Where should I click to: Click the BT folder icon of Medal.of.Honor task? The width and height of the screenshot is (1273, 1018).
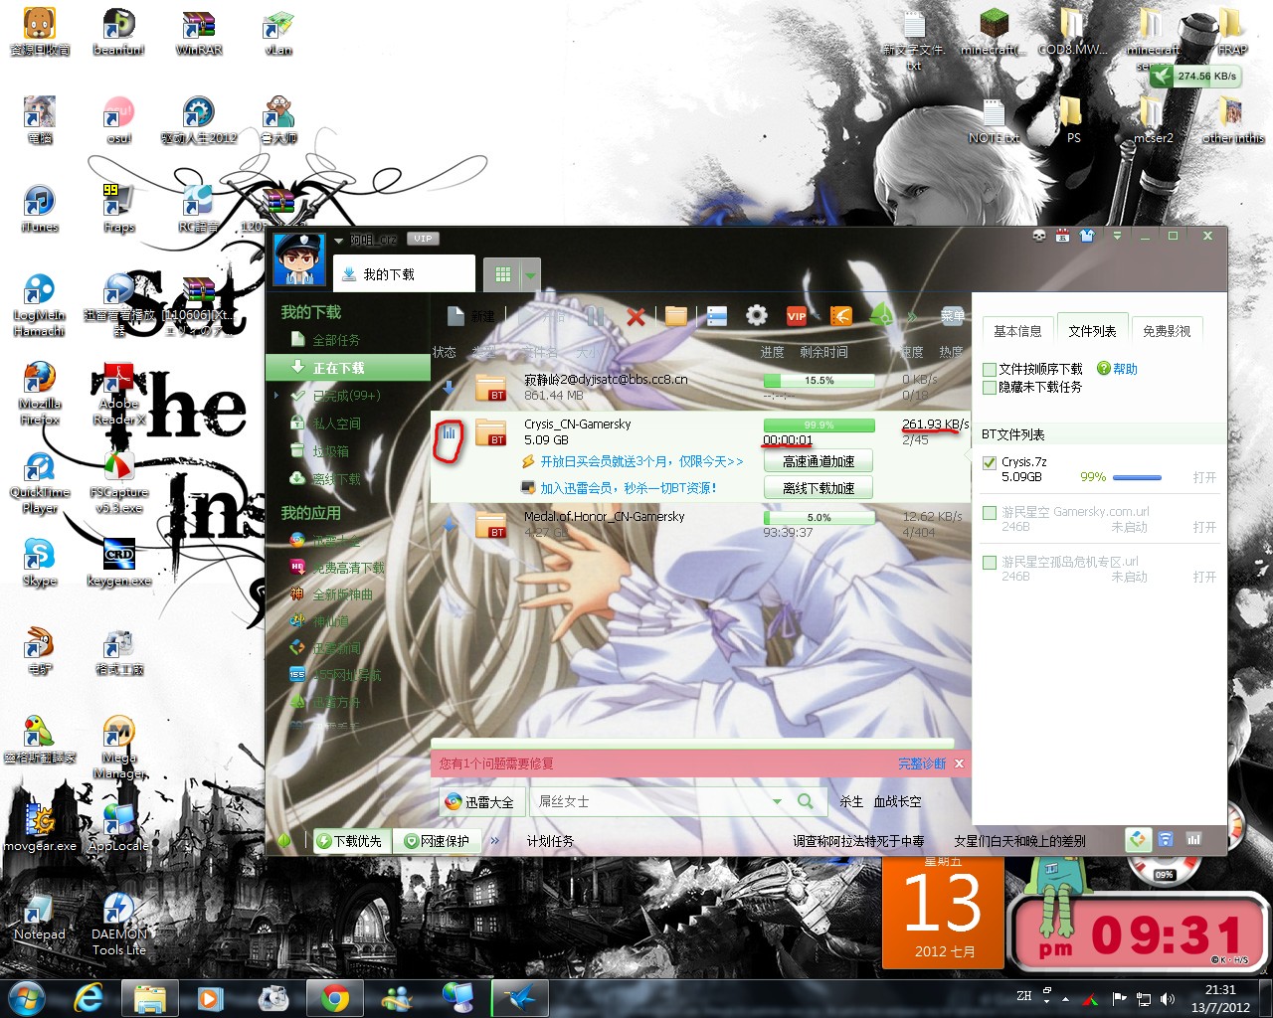[491, 525]
